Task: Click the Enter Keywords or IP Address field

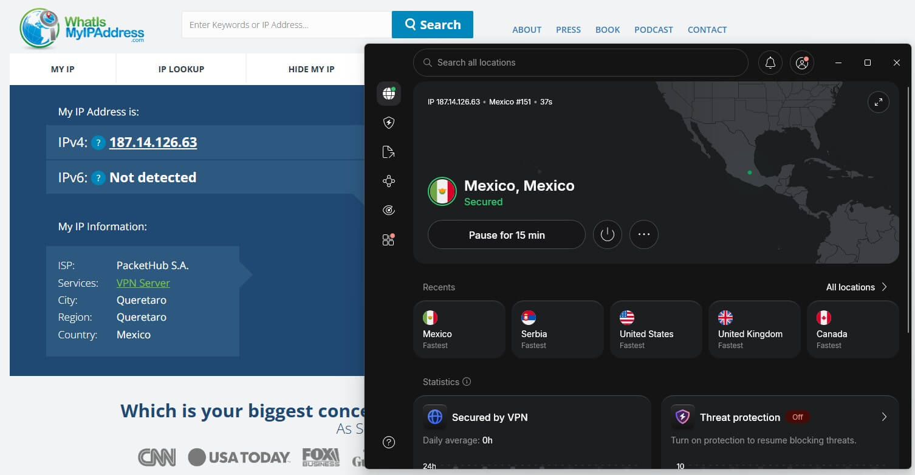Action: click(x=287, y=25)
